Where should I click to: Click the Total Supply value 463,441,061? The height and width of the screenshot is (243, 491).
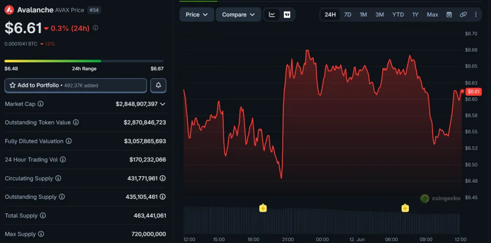point(150,216)
